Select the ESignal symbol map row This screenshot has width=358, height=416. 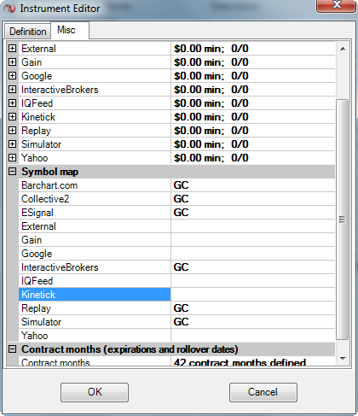(x=95, y=213)
